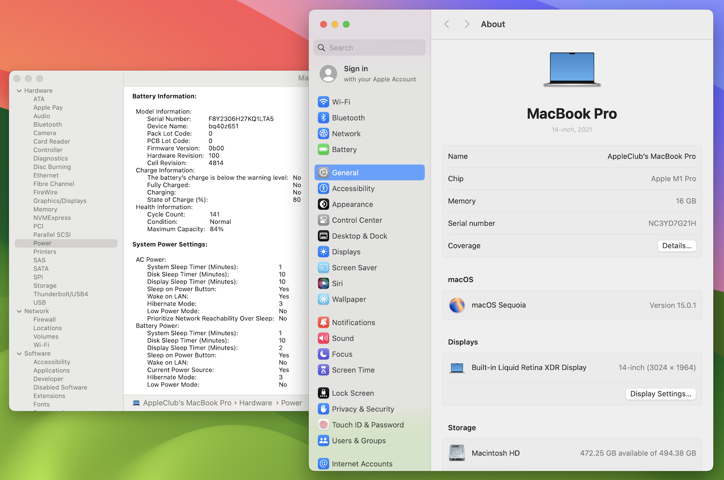This screenshot has width=724, height=480.
Task: Click the Version 15.0.1 text
Action: tap(673, 305)
